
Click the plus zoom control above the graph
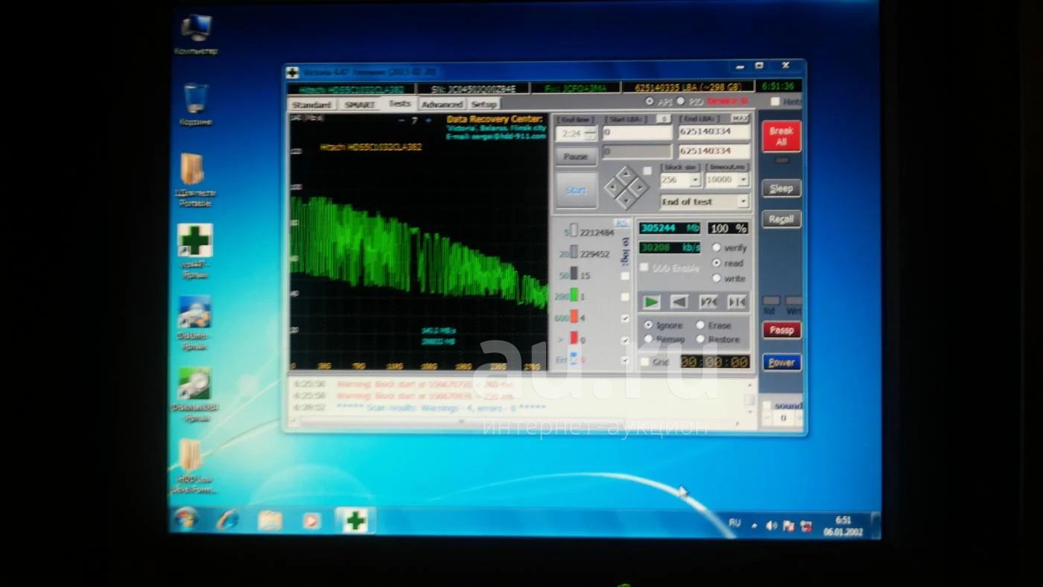(428, 120)
